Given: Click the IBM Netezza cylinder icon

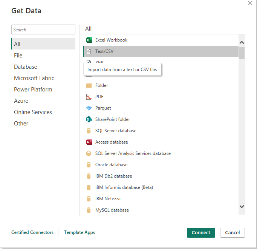Looking at the screenshot, I should pyautogui.click(x=89, y=199).
